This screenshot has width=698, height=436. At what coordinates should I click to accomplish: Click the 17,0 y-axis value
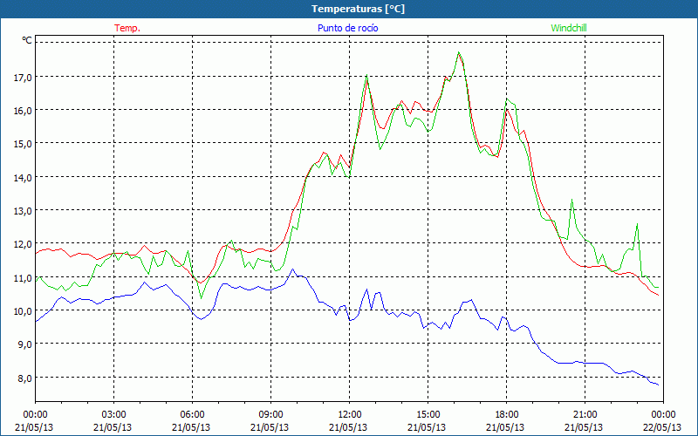23,78
